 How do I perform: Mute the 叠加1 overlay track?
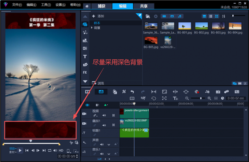[104, 125]
